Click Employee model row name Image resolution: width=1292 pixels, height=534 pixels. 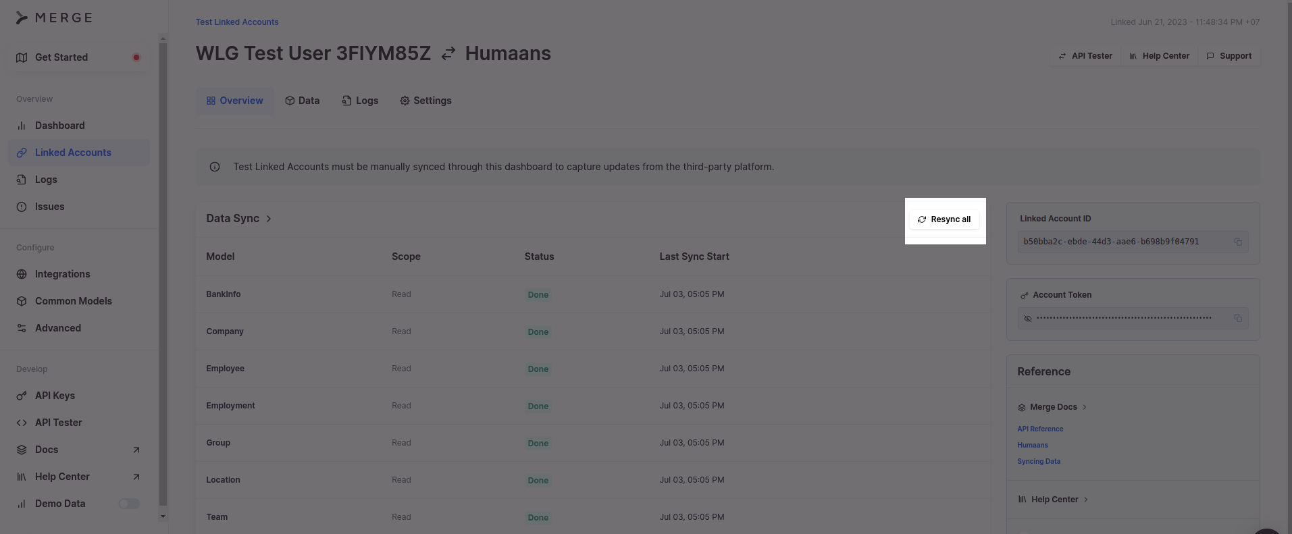tap(226, 369)
